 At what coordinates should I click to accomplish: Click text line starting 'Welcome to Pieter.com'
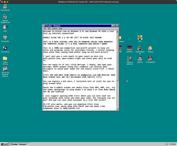click(78, 31)
